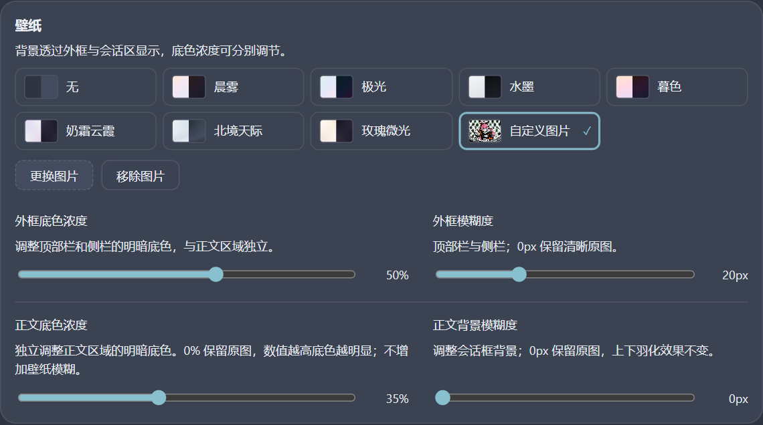The image size is (763, 425).
Task: Click the checkmark on 自定义图片 option
Action: pos(587,131)
